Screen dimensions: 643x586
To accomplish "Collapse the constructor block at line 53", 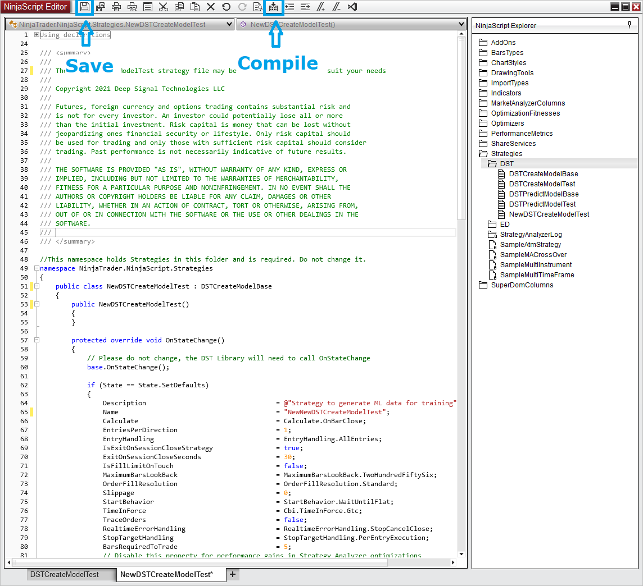I will click(x=37, y=304).
